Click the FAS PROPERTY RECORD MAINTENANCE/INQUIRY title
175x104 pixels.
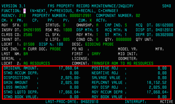pos(91,6)
